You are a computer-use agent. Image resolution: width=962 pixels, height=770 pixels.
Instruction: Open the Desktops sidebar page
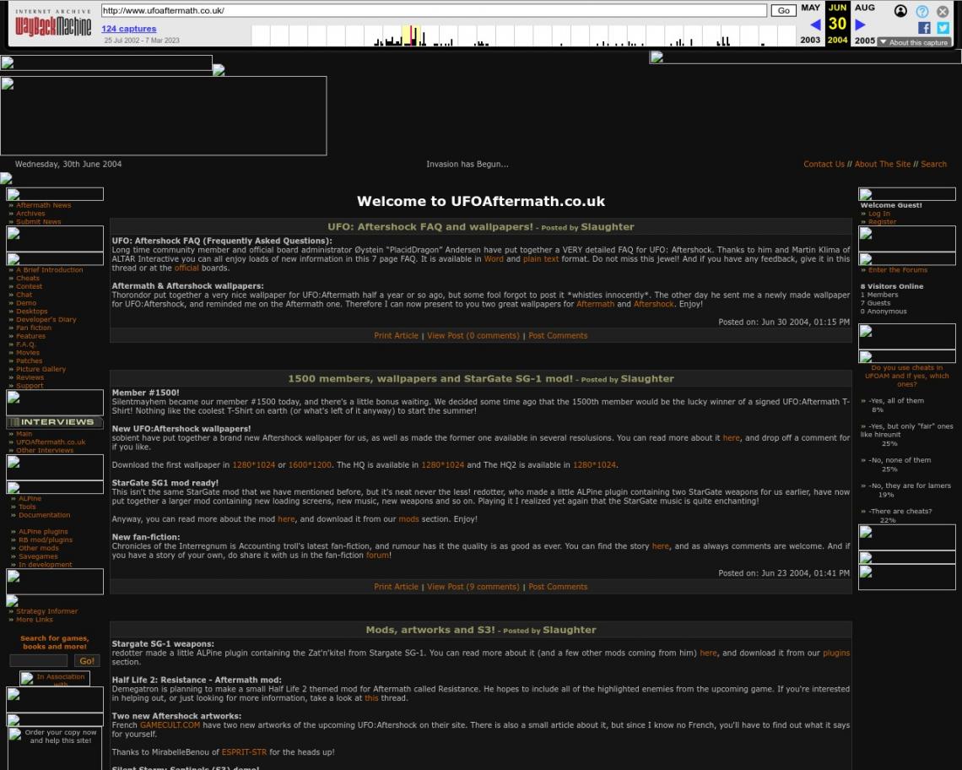tap(32, 312)
